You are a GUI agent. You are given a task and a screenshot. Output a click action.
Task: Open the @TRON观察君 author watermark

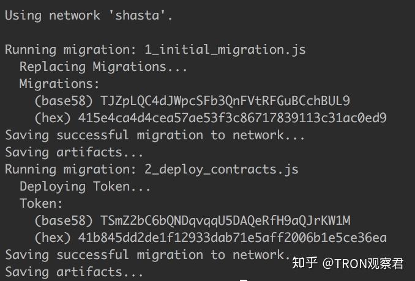pos(364,263)
